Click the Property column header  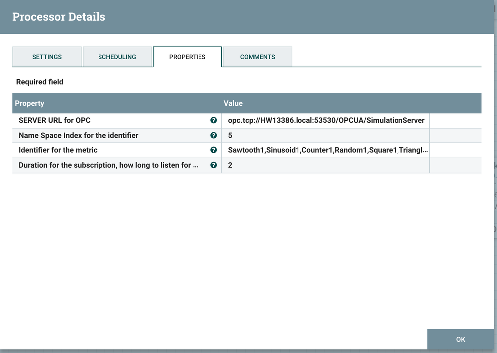pos(30,103)
